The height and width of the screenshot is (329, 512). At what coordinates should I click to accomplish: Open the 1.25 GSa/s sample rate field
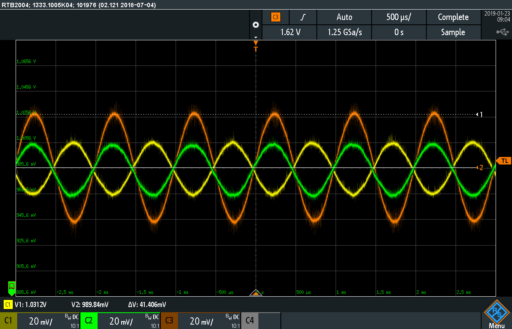click(x=344, y=32)
